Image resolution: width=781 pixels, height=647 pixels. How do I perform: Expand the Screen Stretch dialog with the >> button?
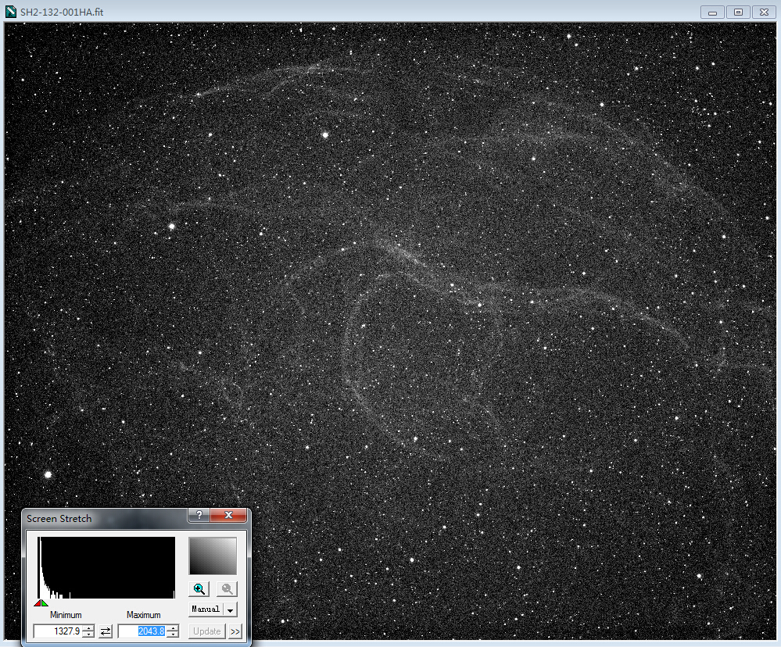click(x=235, y=631)
